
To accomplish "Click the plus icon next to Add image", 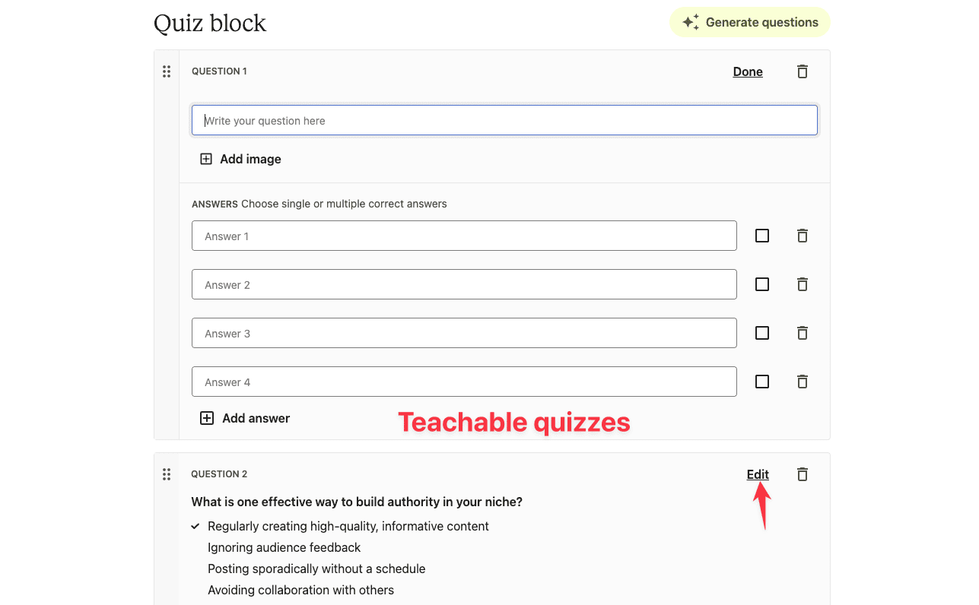I will click(206, 159).
